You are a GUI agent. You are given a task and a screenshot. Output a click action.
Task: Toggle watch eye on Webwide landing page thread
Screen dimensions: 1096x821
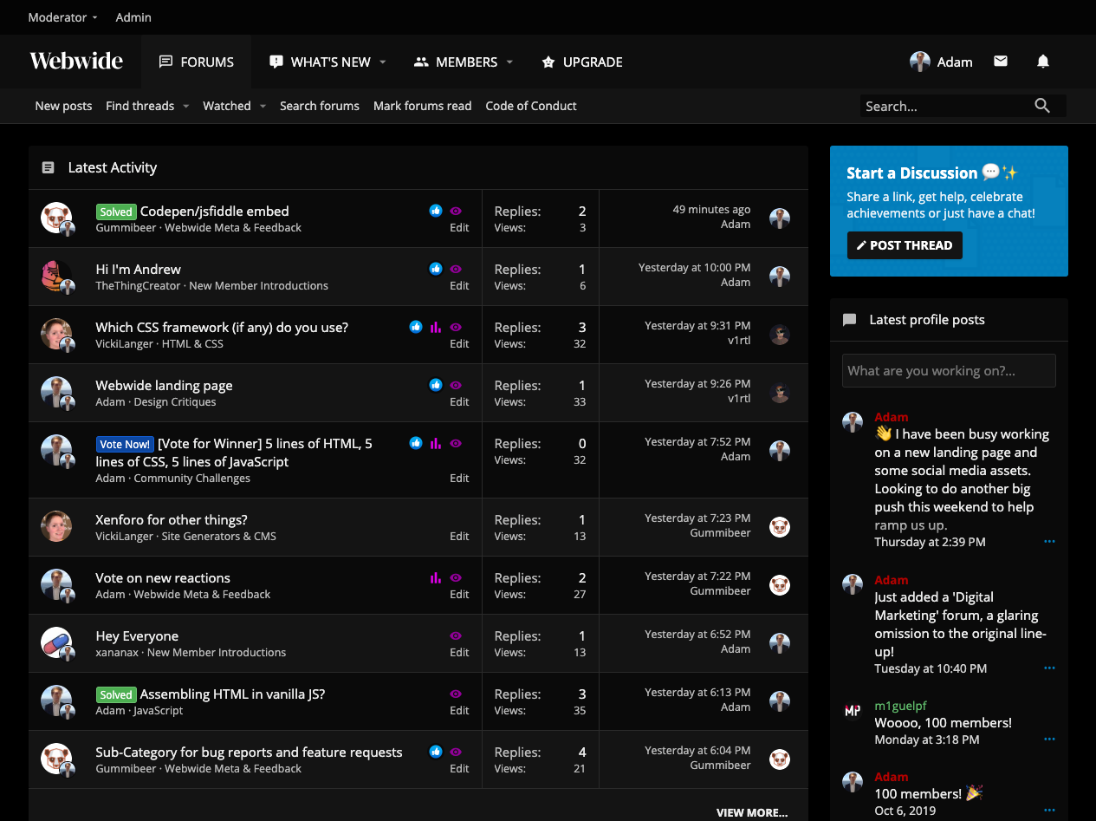456,385
